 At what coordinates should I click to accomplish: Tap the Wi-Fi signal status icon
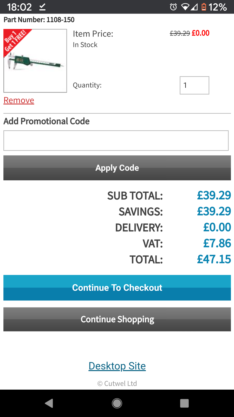click(185, 7)
